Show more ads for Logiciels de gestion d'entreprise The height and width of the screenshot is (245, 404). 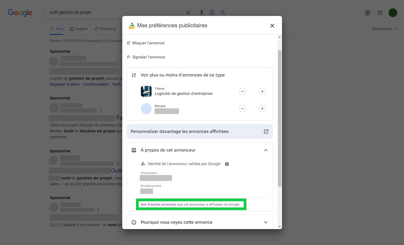[262, 91]
